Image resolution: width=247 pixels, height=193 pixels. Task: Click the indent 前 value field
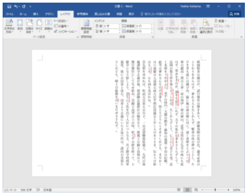(x=111, y=26)
